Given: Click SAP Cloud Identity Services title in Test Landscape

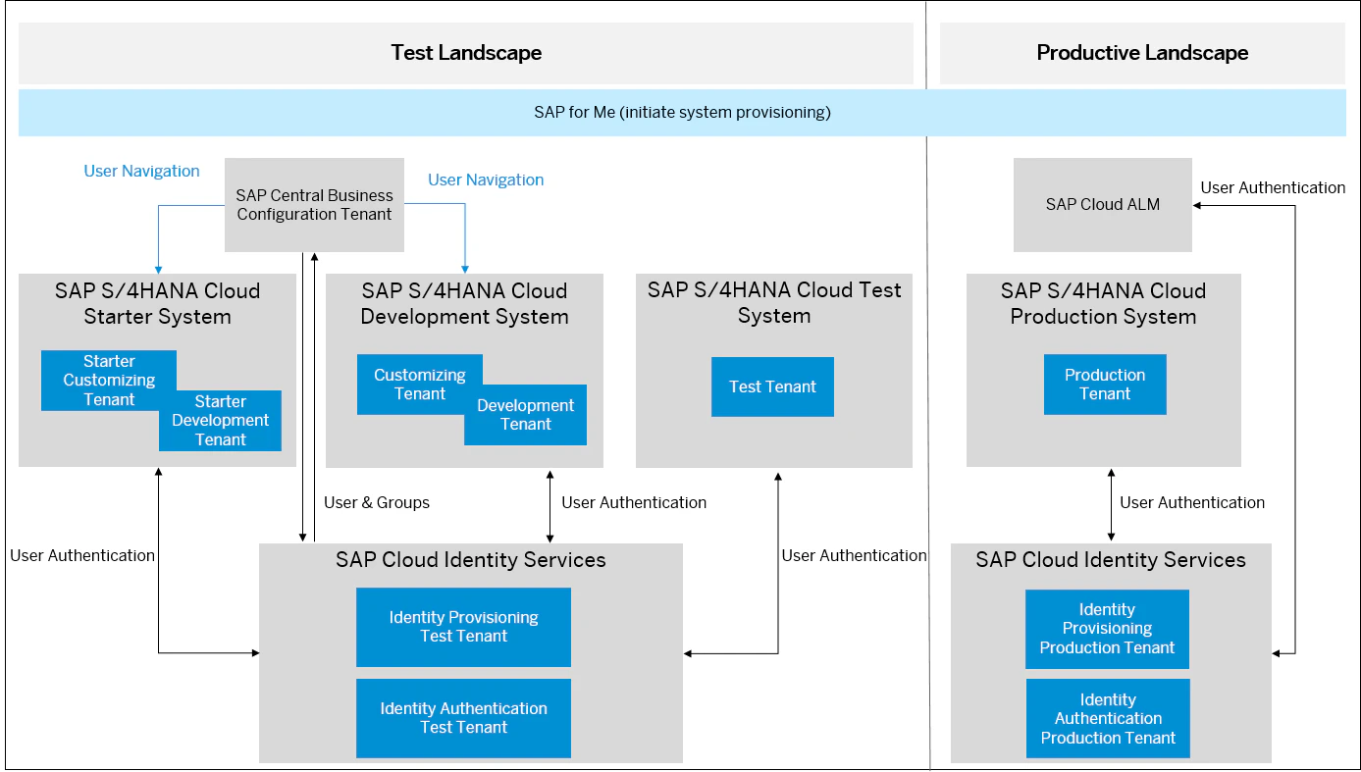Looking at the screenshot, I should [471, 560].
